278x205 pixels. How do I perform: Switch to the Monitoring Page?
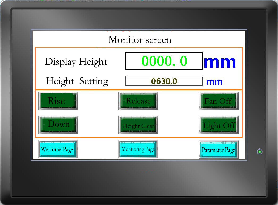(138, 149)
